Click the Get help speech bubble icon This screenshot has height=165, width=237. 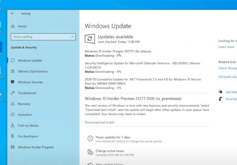(220, 91)
